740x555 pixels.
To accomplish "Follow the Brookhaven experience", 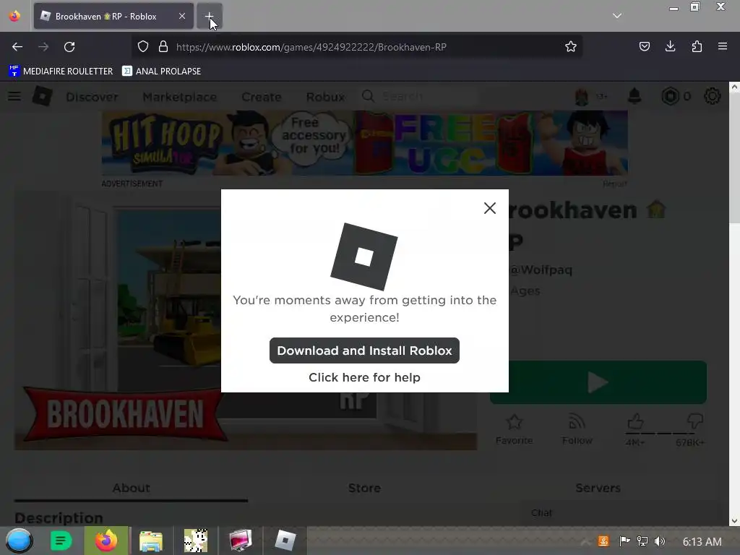I will click(x=577, y=429).
